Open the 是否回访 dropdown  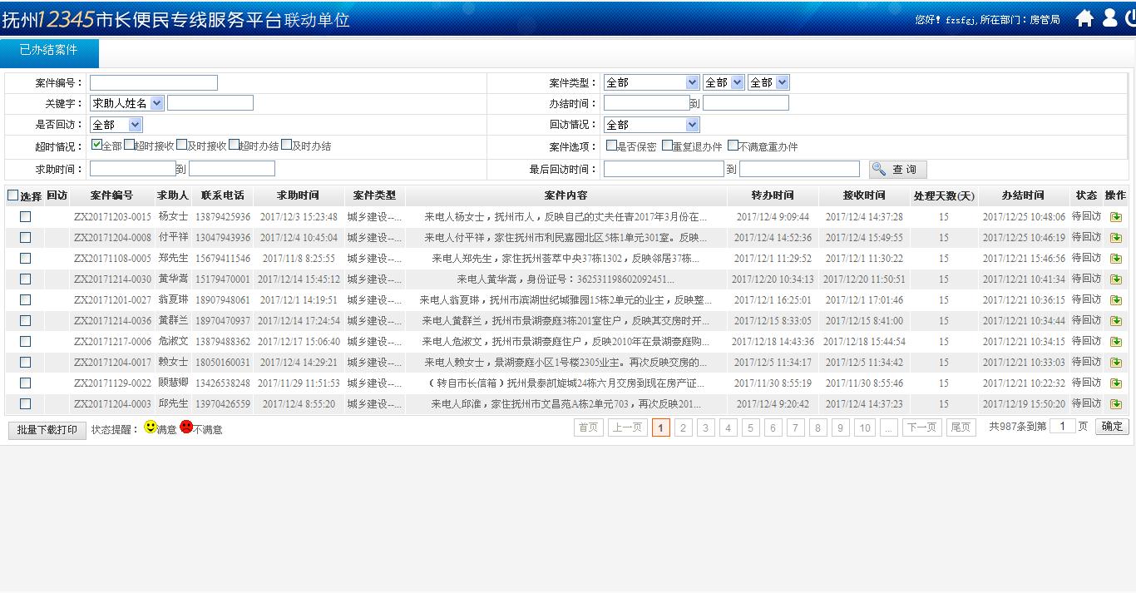(x=116, y=125)
